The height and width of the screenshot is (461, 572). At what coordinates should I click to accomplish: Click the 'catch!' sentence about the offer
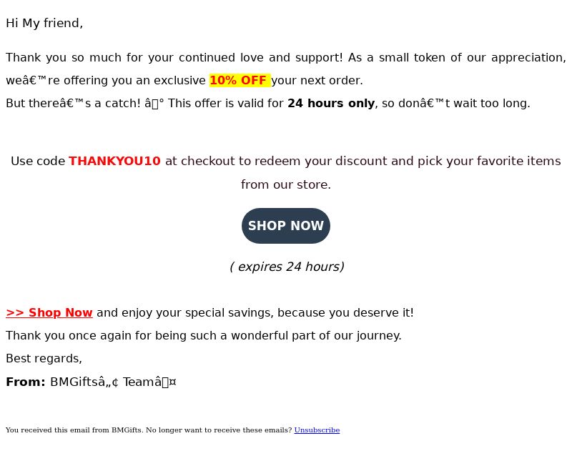pos(267,103)
